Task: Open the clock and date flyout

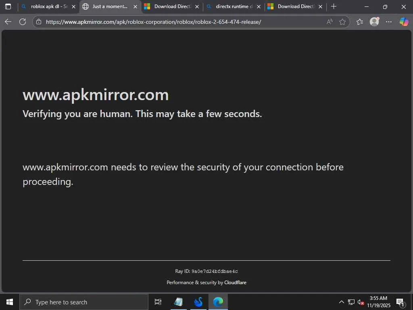Action: coord(378,302)
